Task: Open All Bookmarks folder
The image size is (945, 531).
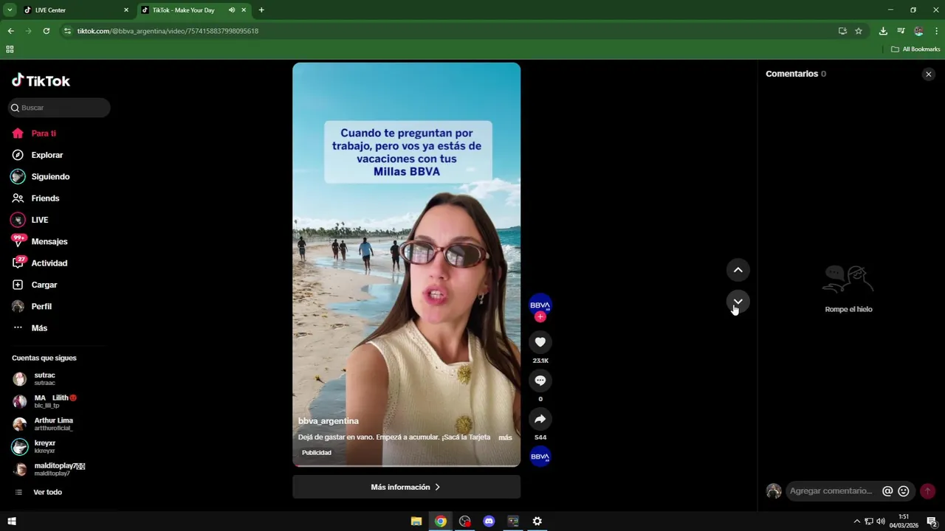Action: coord(915,49)
